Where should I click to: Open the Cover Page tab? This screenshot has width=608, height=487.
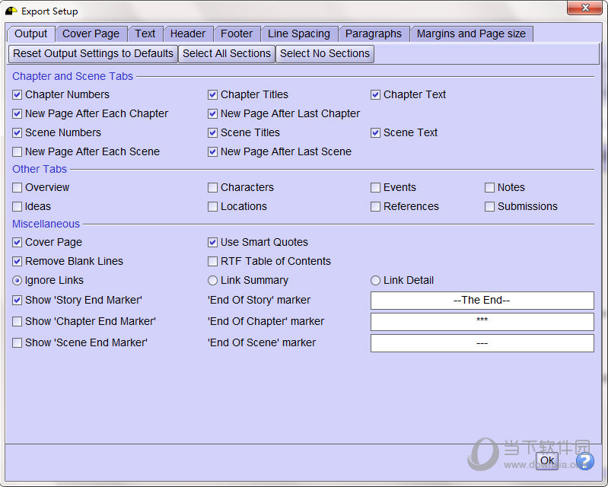pos(91,33)
